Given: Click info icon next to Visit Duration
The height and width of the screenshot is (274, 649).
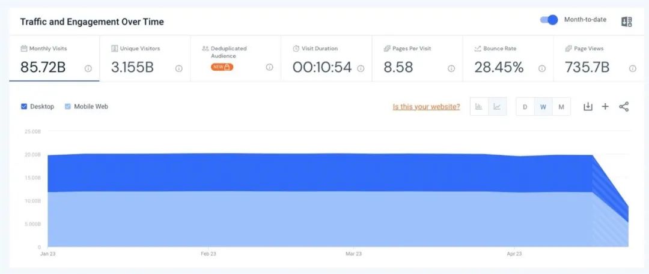Looking at the screenshot, I should pos(361,68).
